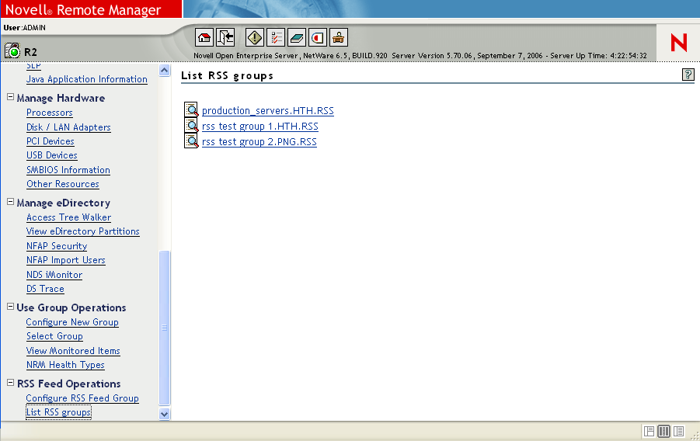Click the desk icon at toolbar end
700x441 pixels.
tap(339, 37)
